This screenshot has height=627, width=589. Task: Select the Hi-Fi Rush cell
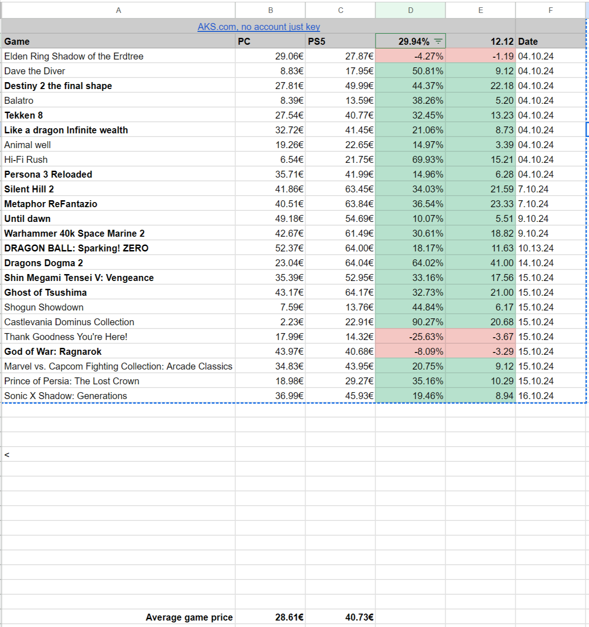(x=118, y=160)
